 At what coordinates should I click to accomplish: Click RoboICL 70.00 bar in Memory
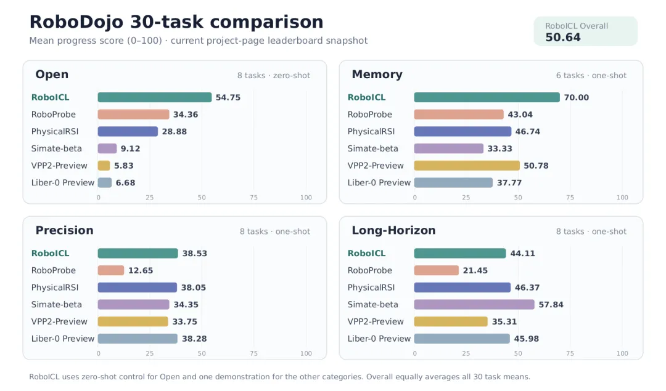click(487, 97)
